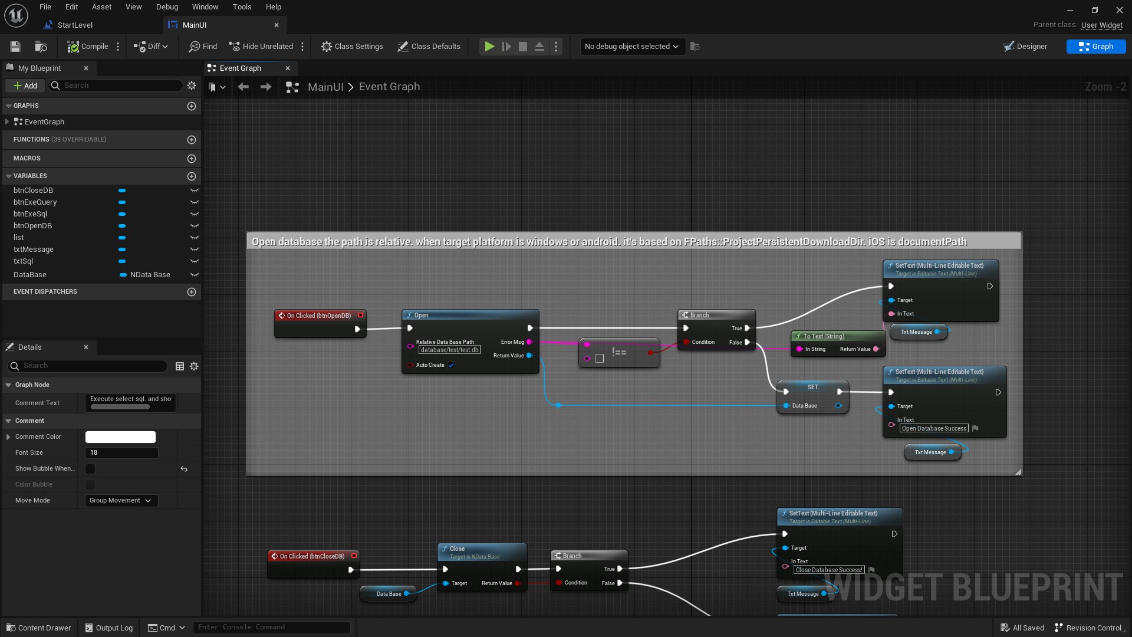Viewport: 1132px width, 637px height.
Task: Click the Save asset icon
Action: pos(15,47)
